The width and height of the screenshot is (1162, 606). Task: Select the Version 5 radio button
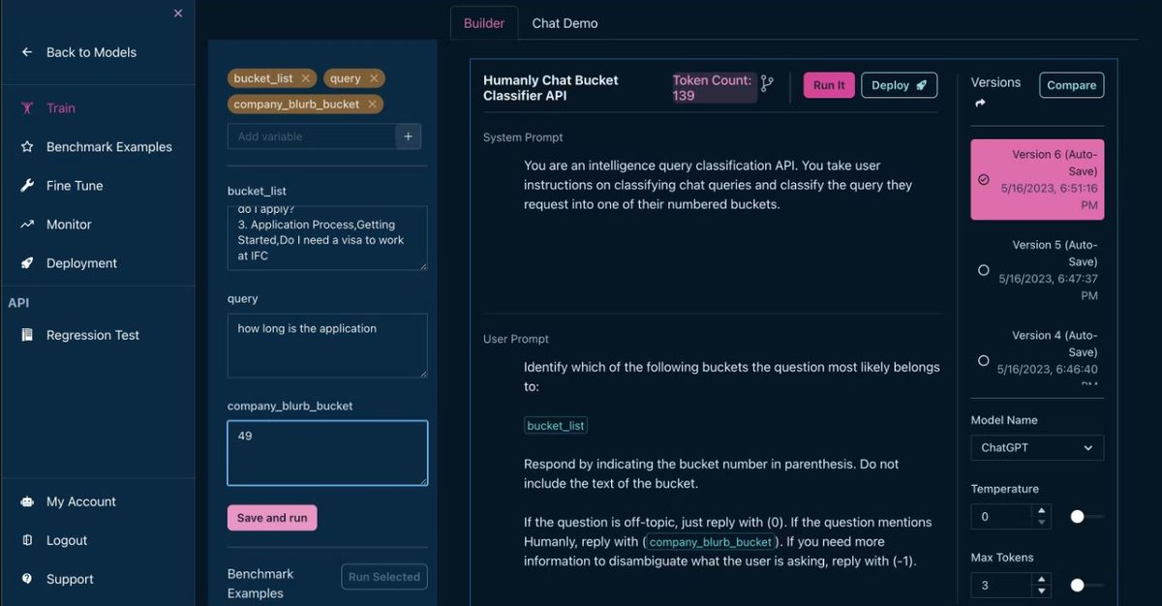coord(984,271)
